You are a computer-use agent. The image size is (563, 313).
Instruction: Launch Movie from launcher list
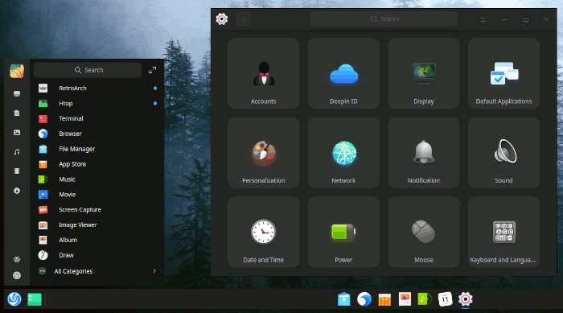point(97,195)
